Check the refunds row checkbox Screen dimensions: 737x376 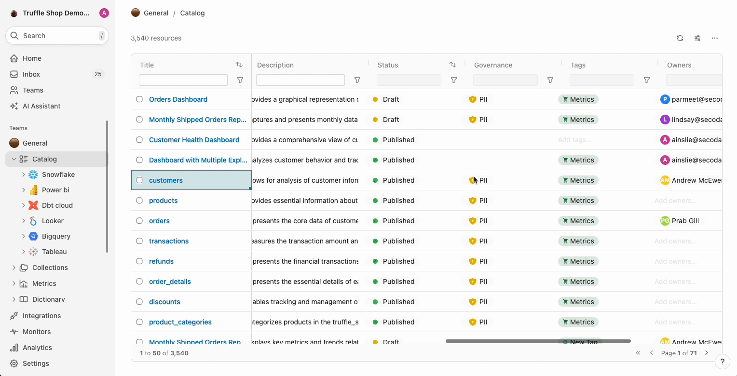coord(139,261)
